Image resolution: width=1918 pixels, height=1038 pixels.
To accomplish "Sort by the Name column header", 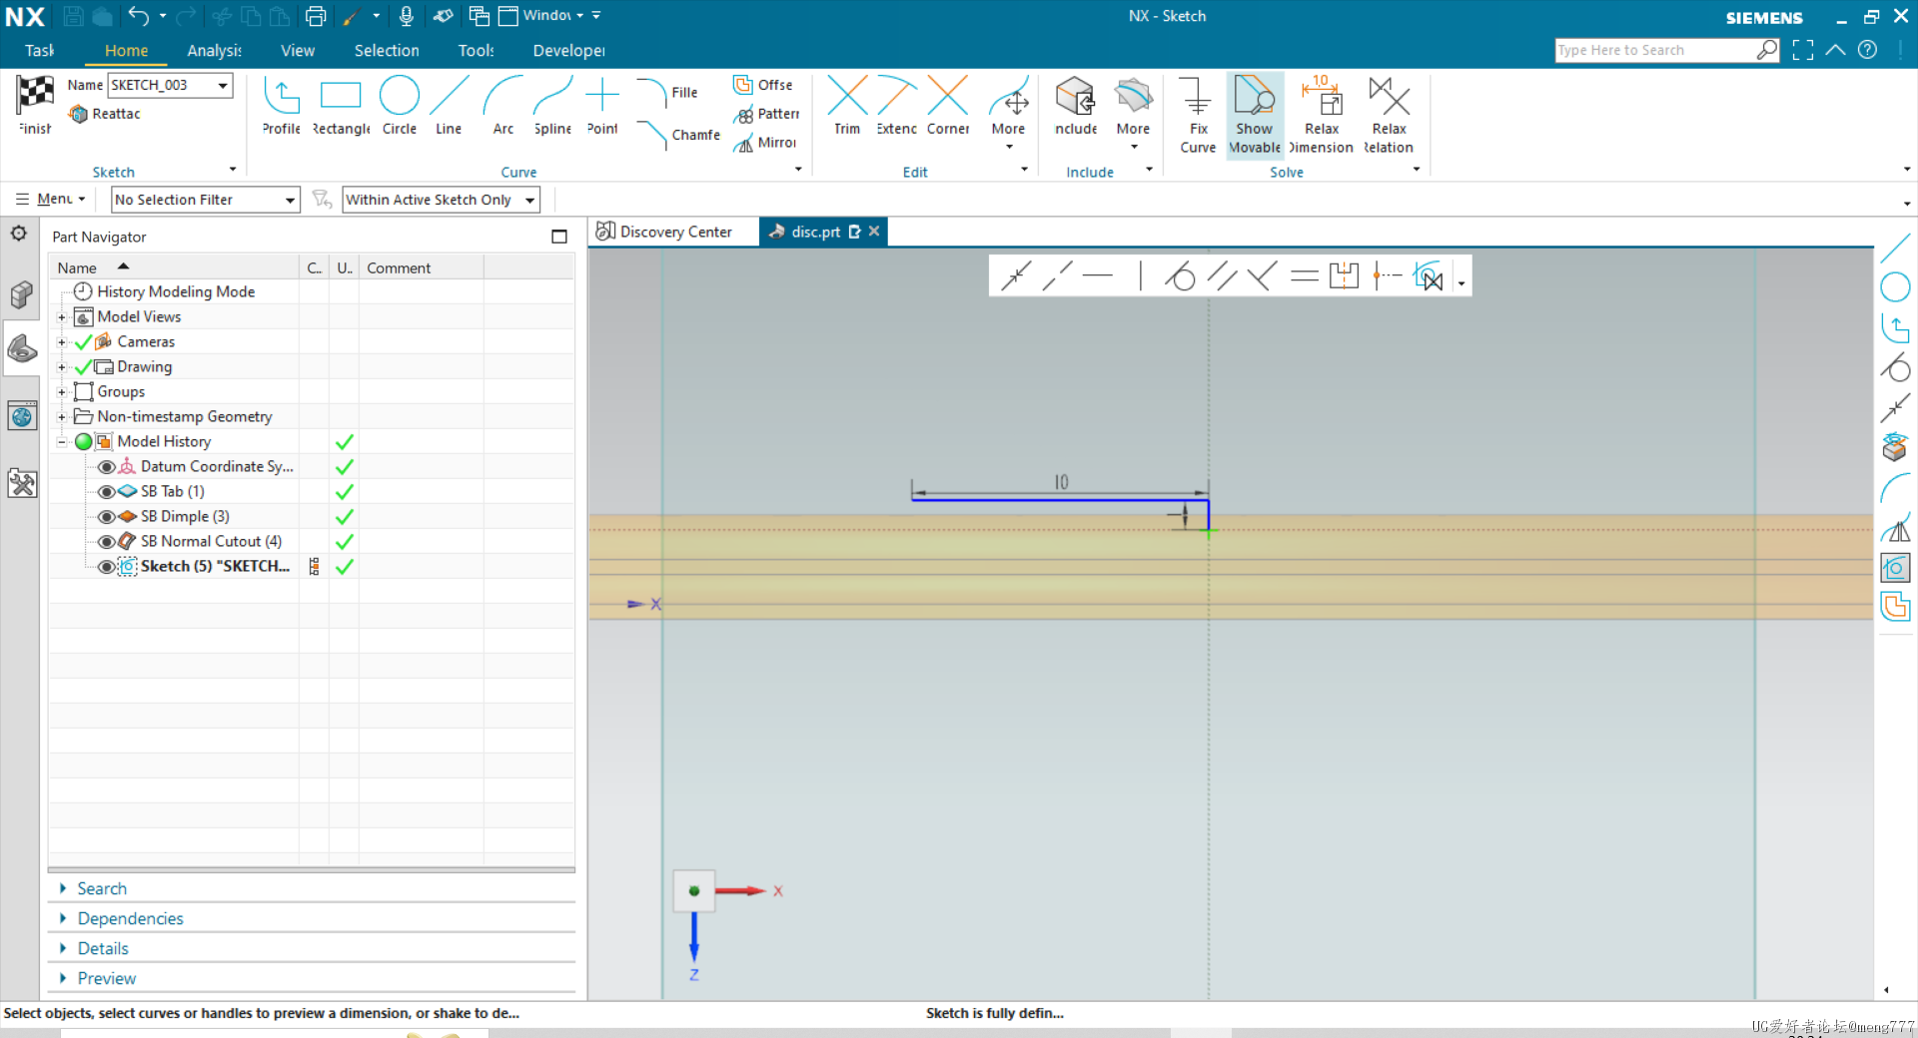I will point(77,267).
